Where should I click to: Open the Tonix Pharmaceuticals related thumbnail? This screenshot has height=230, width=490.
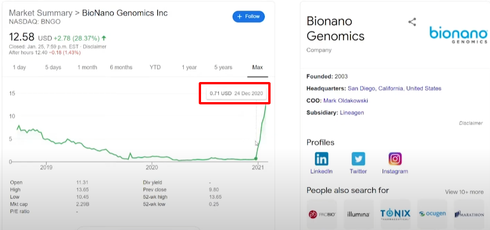pyautogui.click(x=395, y=214)
